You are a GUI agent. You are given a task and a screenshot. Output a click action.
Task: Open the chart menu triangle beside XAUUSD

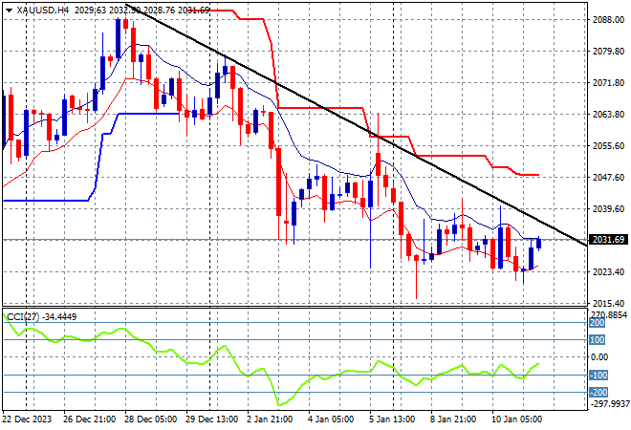pos(10,10)
